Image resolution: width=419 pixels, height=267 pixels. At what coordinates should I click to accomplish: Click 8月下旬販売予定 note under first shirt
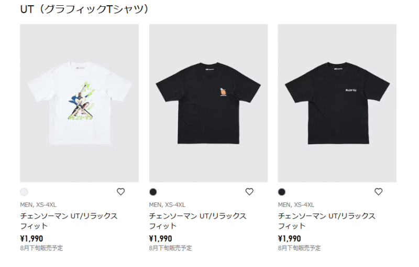[41, 248]
